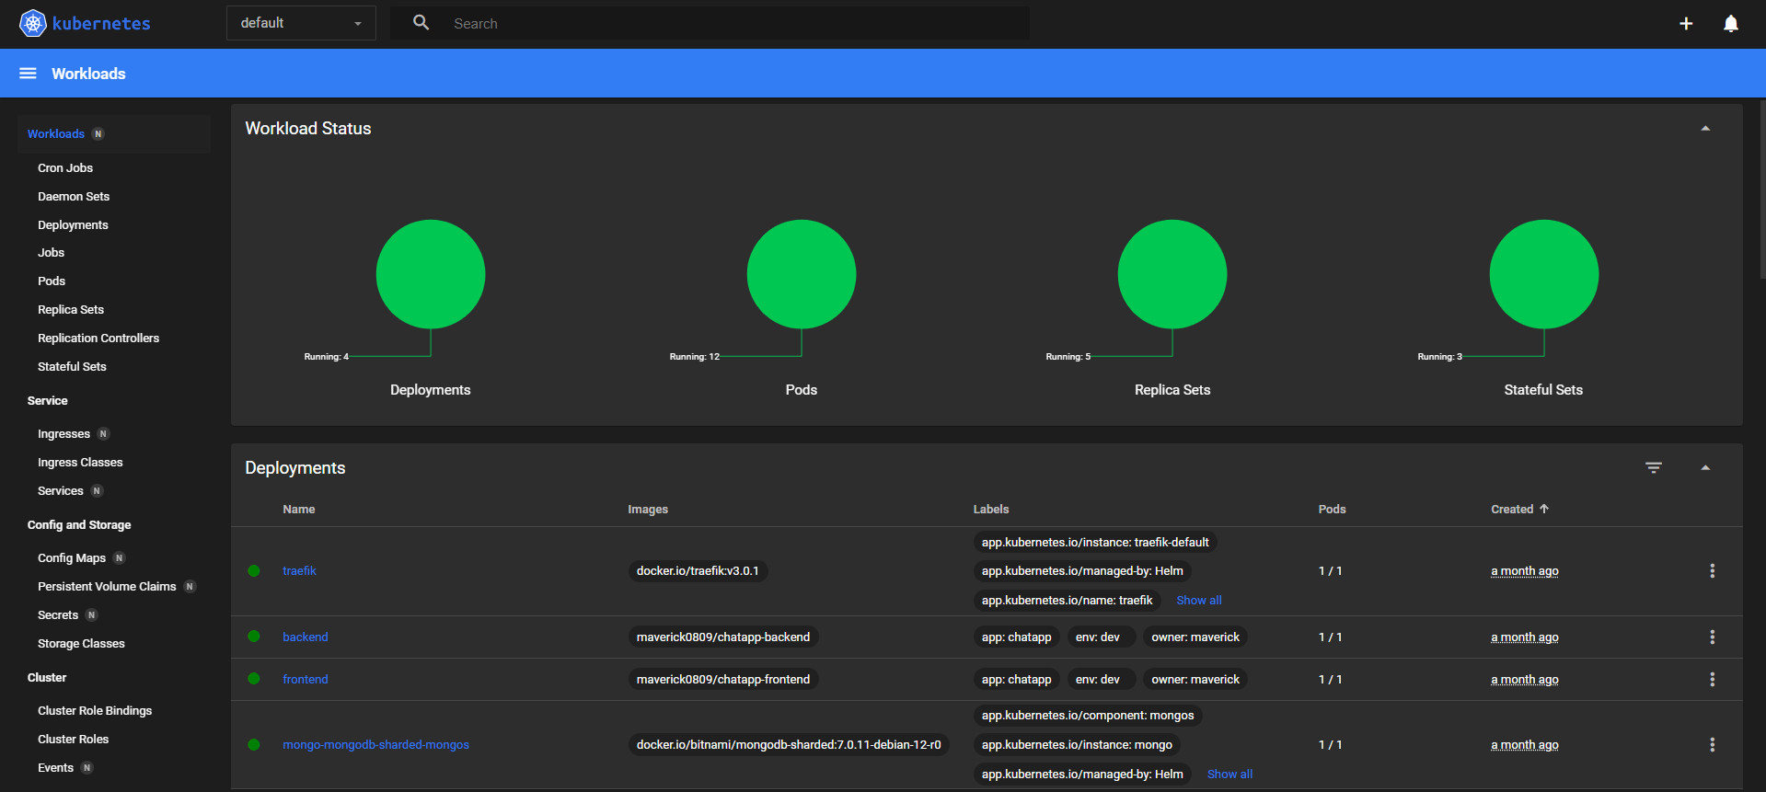Click N badge beside Persistent Volume Claims
Screen dimensions: 1766x792
[190, 587]
